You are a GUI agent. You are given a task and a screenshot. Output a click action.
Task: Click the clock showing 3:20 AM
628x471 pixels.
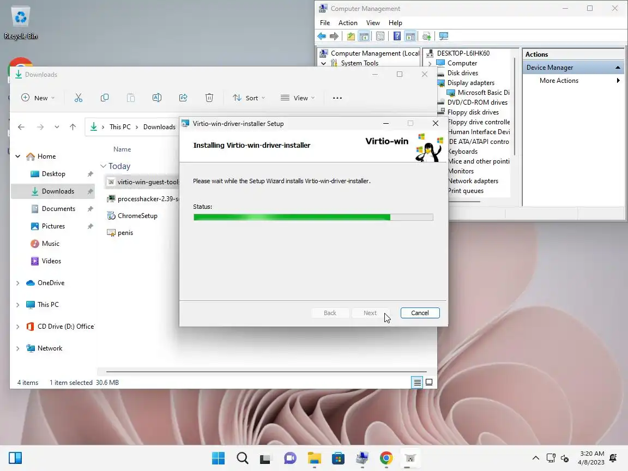(592, 454)
